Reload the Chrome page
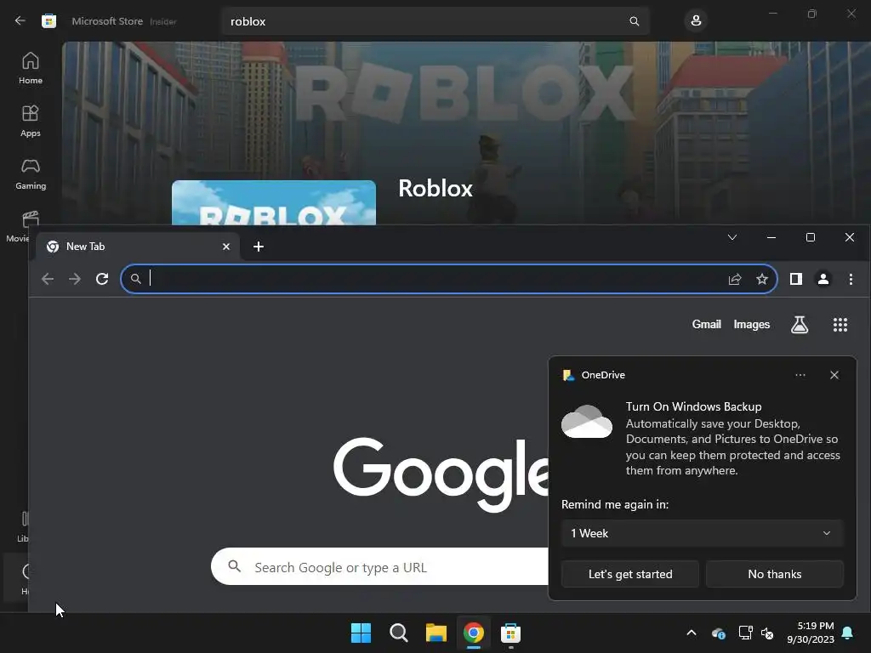Image resolution: width=871 pixels, height=653 pixels. (x=102, y=279)
